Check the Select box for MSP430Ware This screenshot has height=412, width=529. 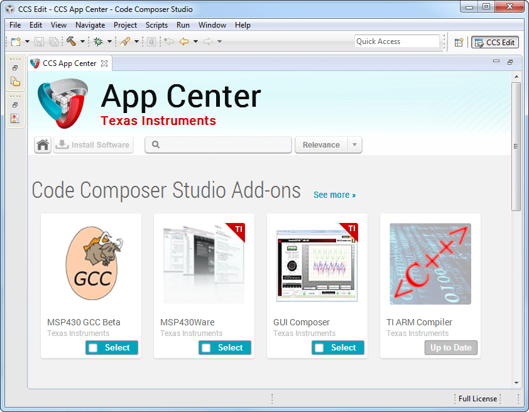coord(206,348)
